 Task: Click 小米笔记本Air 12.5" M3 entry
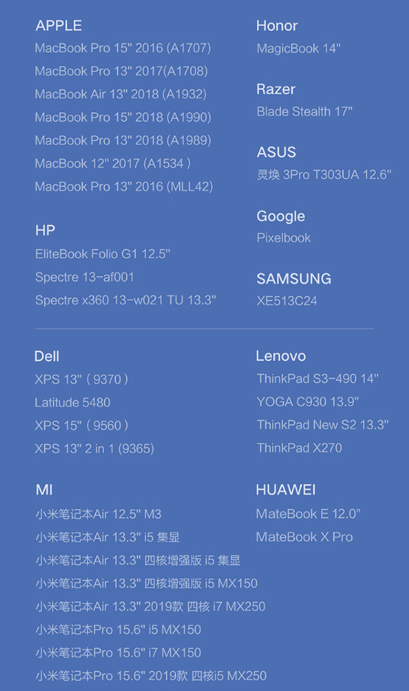(x=99, y=514)
